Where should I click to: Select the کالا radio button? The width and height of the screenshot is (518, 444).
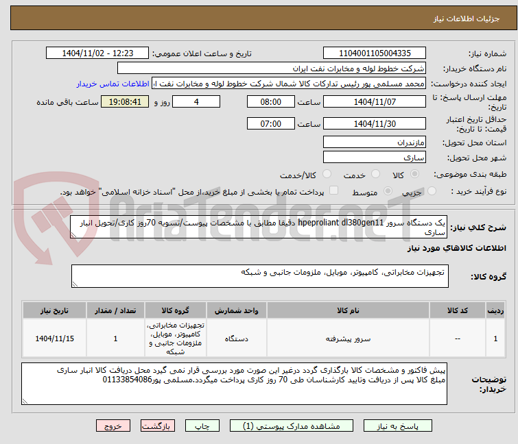[414, 174]
